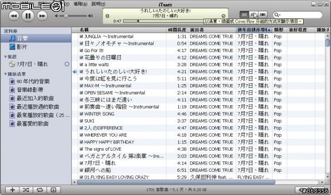The height and width of the screenshot is (195, 331).
Task: Show or hide artwork viewer
Action: tap(54, 190)
